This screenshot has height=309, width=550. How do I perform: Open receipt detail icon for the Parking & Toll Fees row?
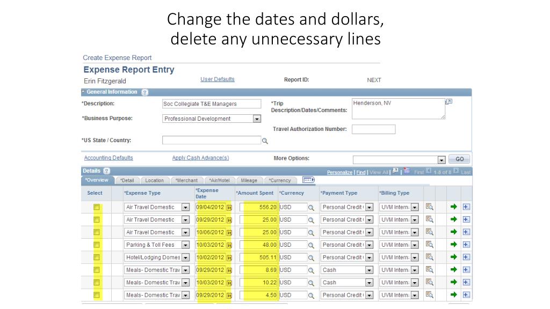[429, 245]
